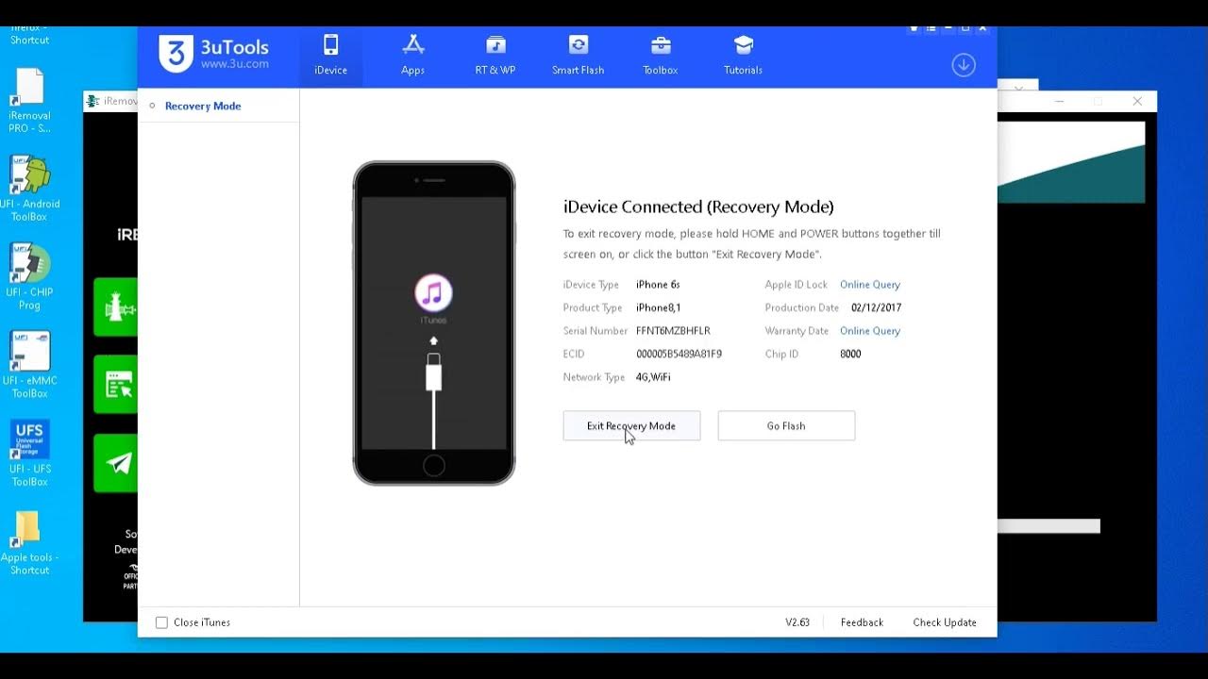Open the iDevice tab in 3uTools
The image size is (1208, 679).
(x=330, y=57)
